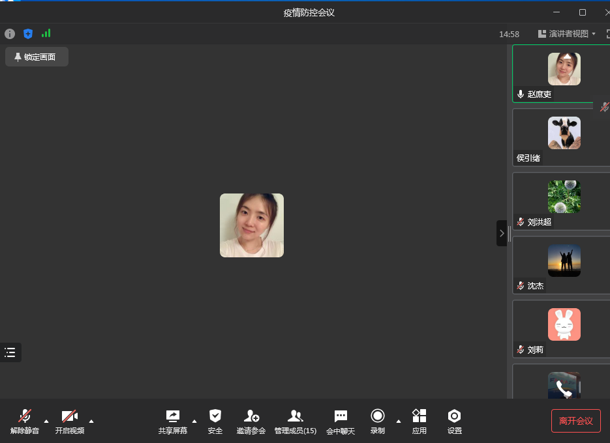This screenshot has width=610, height=443.
Task: Toggle the 锁定画面 pin button
Action: (x=37, y=57)
